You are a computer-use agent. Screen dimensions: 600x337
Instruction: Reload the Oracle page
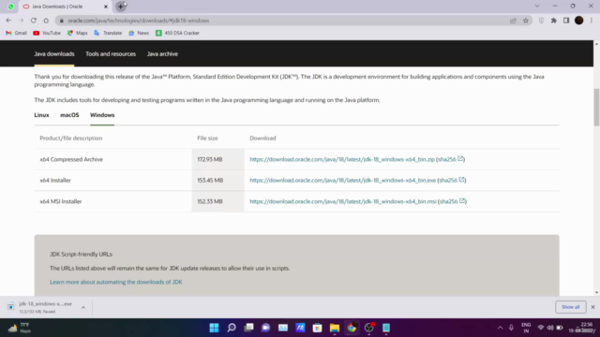coord(34,21)
